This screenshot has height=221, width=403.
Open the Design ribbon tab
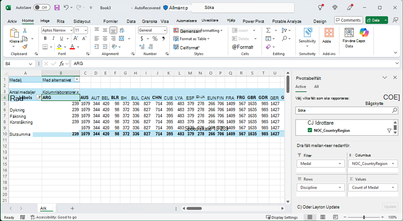pyautogui.click(x=320, y=22)
